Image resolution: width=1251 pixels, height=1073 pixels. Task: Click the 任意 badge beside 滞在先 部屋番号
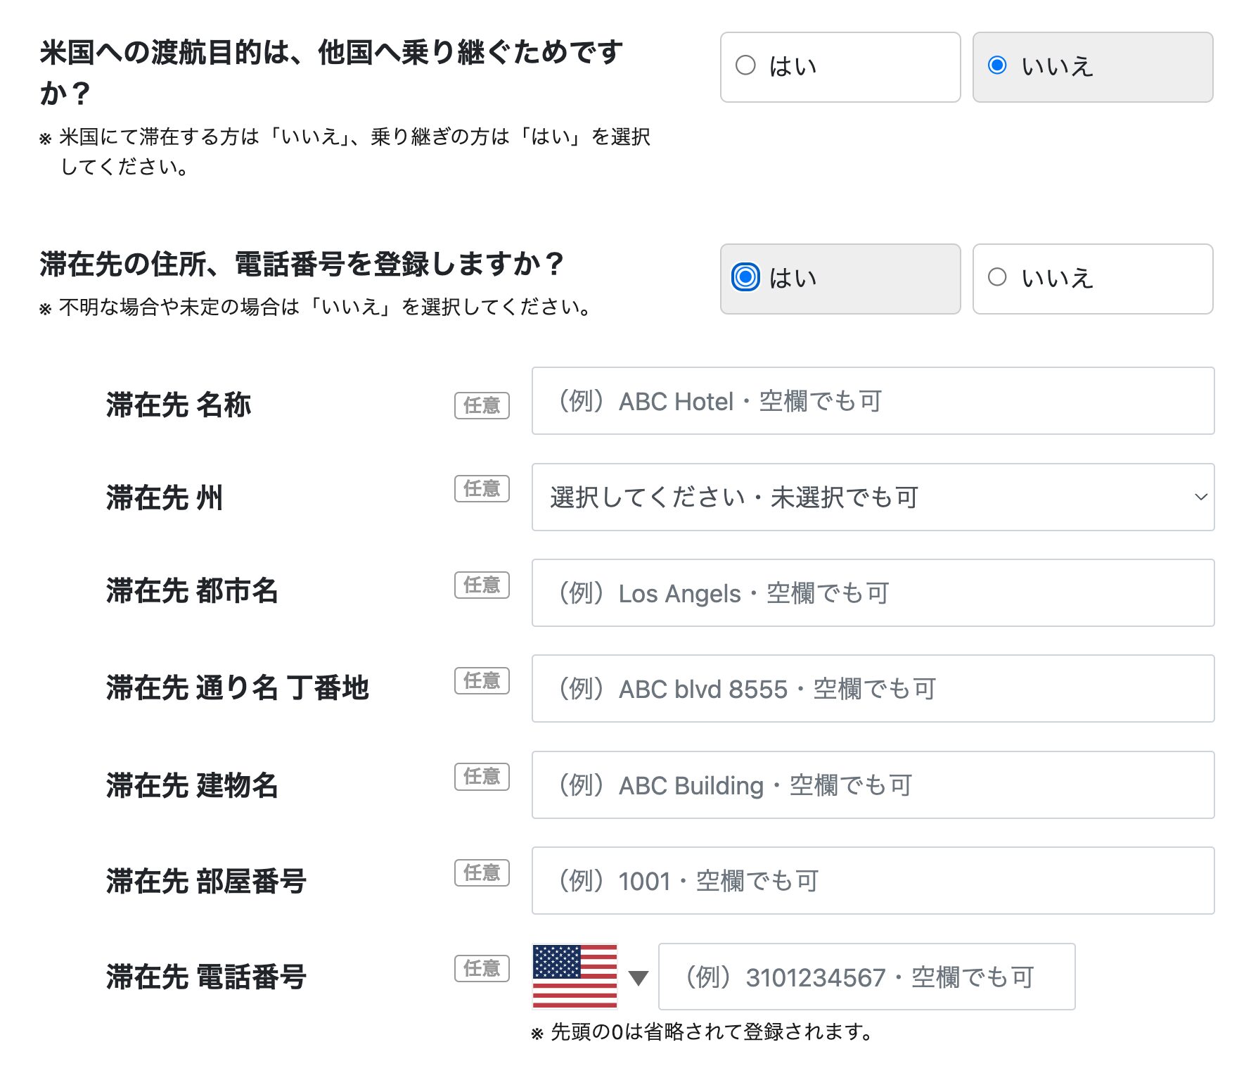click(482, 872)
